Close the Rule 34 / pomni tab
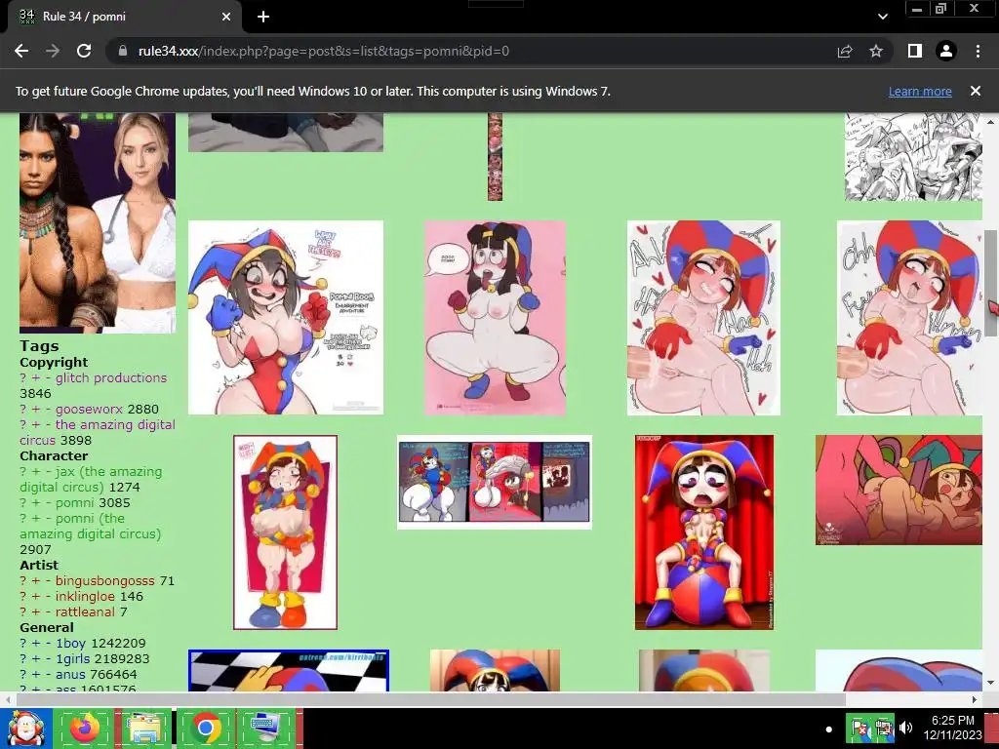The image size is (999, 749). pos(226,17)
